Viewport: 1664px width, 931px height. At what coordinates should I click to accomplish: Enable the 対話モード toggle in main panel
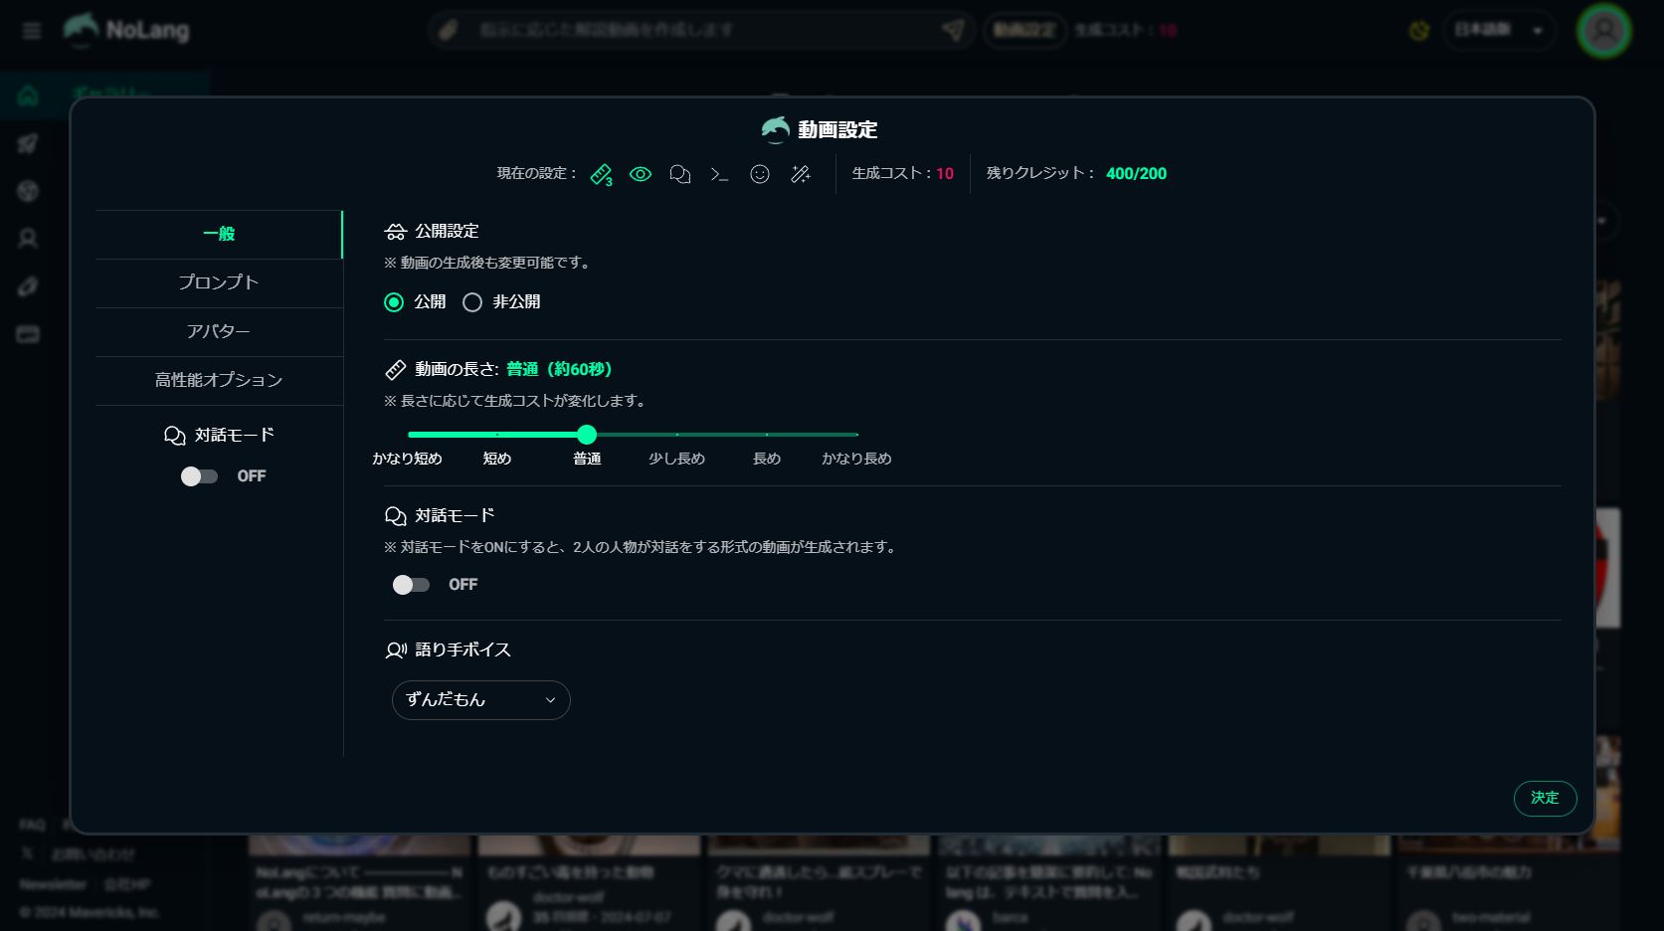tap(409, 585)
